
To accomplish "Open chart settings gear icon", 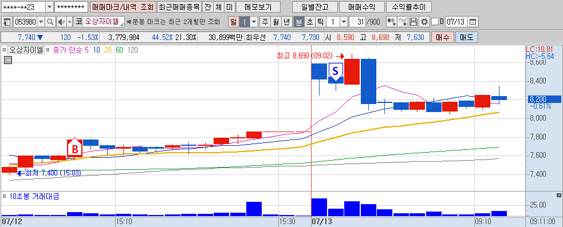I will (x=424, y=22).
